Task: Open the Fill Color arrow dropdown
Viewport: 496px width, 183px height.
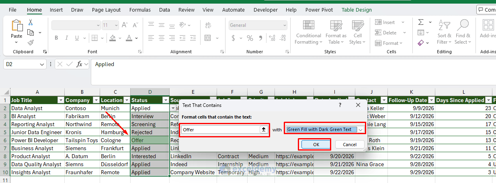Action: 120,38
